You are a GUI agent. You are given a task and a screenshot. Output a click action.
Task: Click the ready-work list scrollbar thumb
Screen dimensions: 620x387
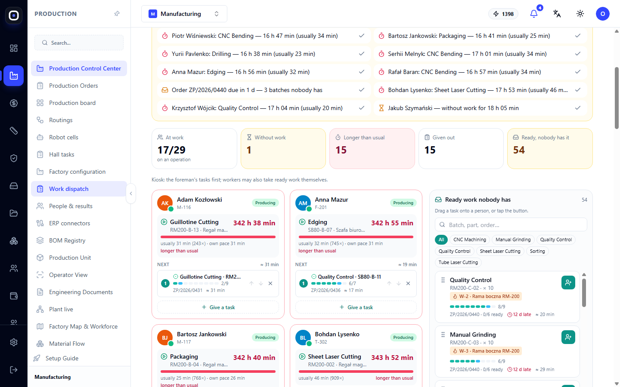tap(584, 292)
